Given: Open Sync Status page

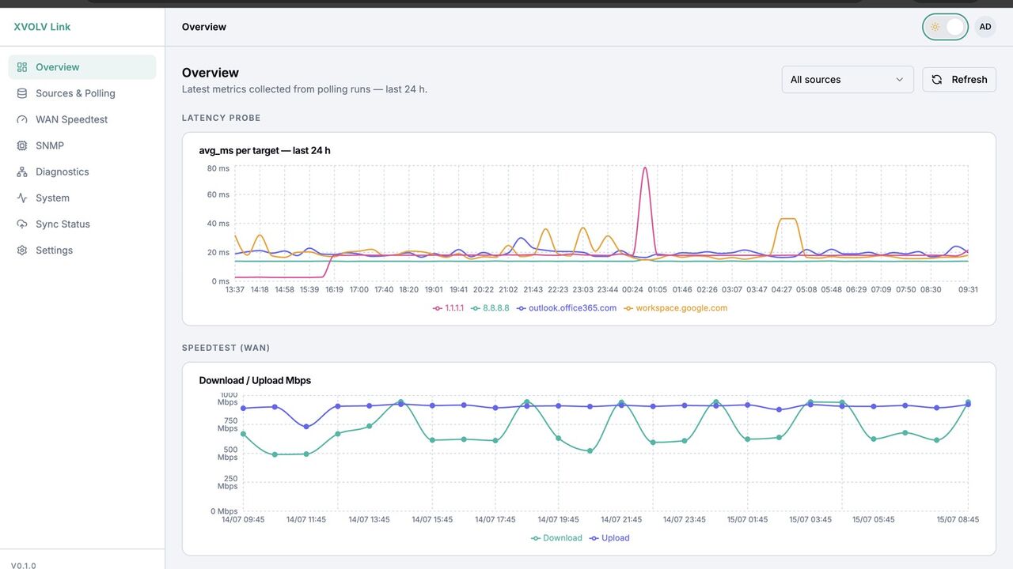Looking at the screenshot, I should click(x=82, y=224).
